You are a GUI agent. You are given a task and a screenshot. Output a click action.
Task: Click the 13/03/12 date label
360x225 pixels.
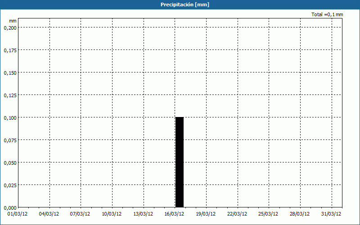[143, 214]
